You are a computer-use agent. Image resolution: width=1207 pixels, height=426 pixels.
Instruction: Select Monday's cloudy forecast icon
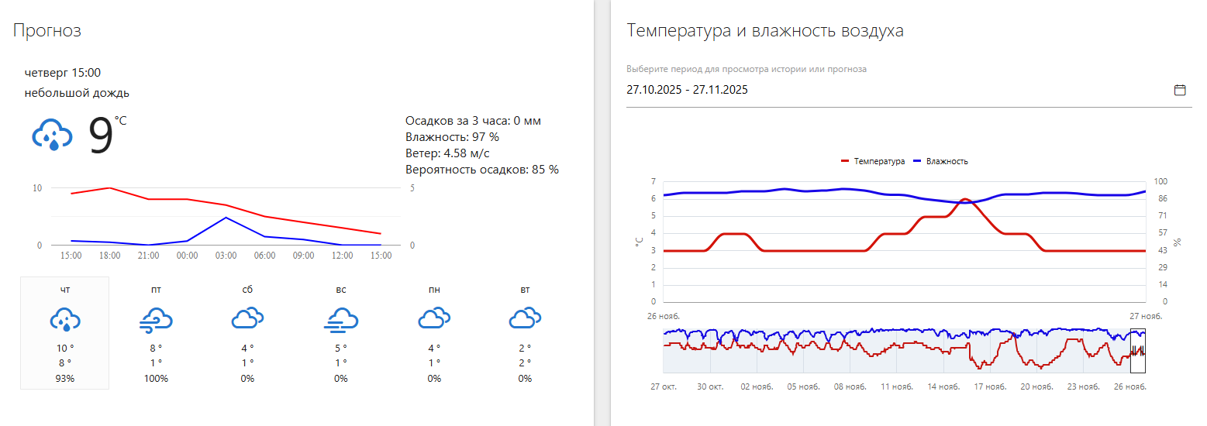point(434,318)
